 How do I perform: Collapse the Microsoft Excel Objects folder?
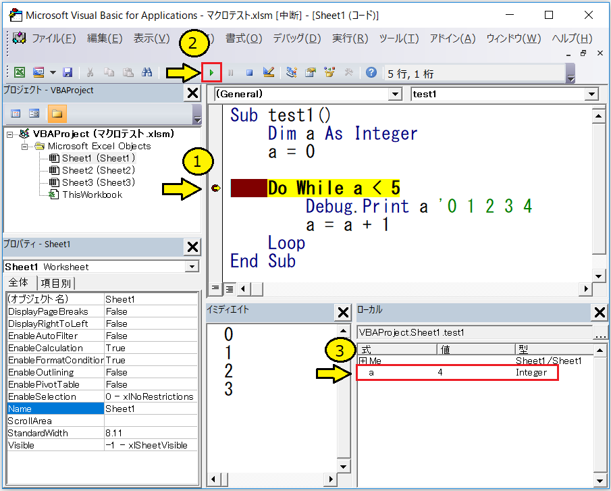[x=26, y=146]
